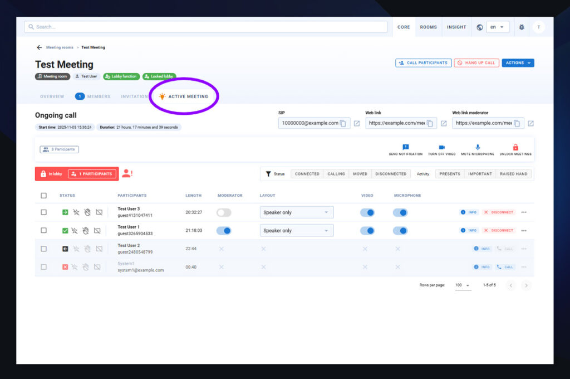This screenshot has height=379, width=570.
Task: Open the language selector showing en
Action: pyautogui.click(x=497, y=27)
